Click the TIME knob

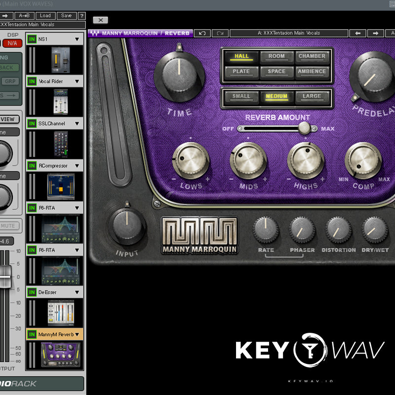[x=179, y=76]
